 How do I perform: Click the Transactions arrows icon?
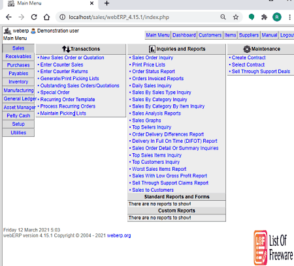66,49
